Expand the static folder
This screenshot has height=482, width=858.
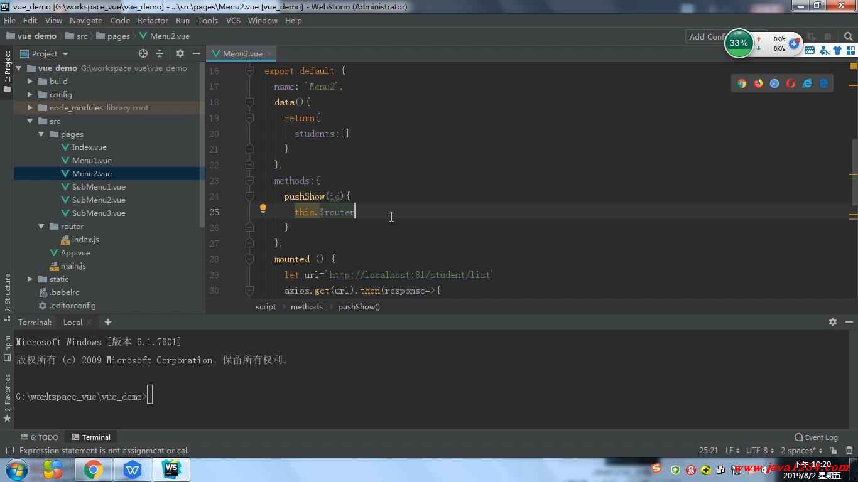coord(30,279)
